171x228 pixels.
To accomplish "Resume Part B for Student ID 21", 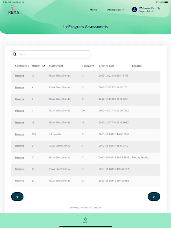I will (x=20, y=181).
